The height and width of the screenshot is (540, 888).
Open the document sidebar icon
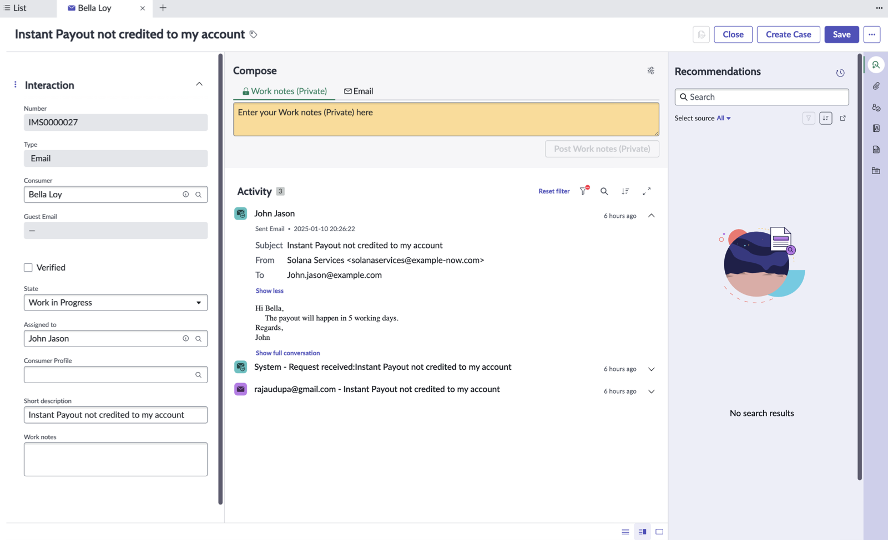876,150
